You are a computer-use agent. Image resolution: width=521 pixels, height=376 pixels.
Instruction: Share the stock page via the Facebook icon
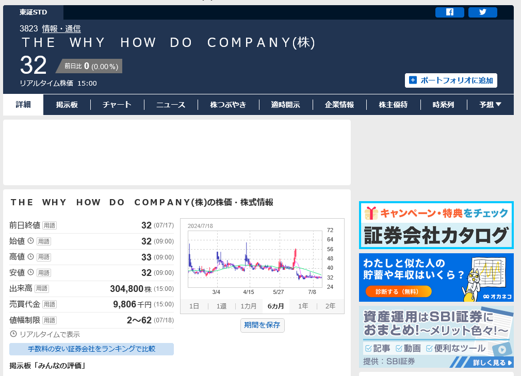[449, 12]
